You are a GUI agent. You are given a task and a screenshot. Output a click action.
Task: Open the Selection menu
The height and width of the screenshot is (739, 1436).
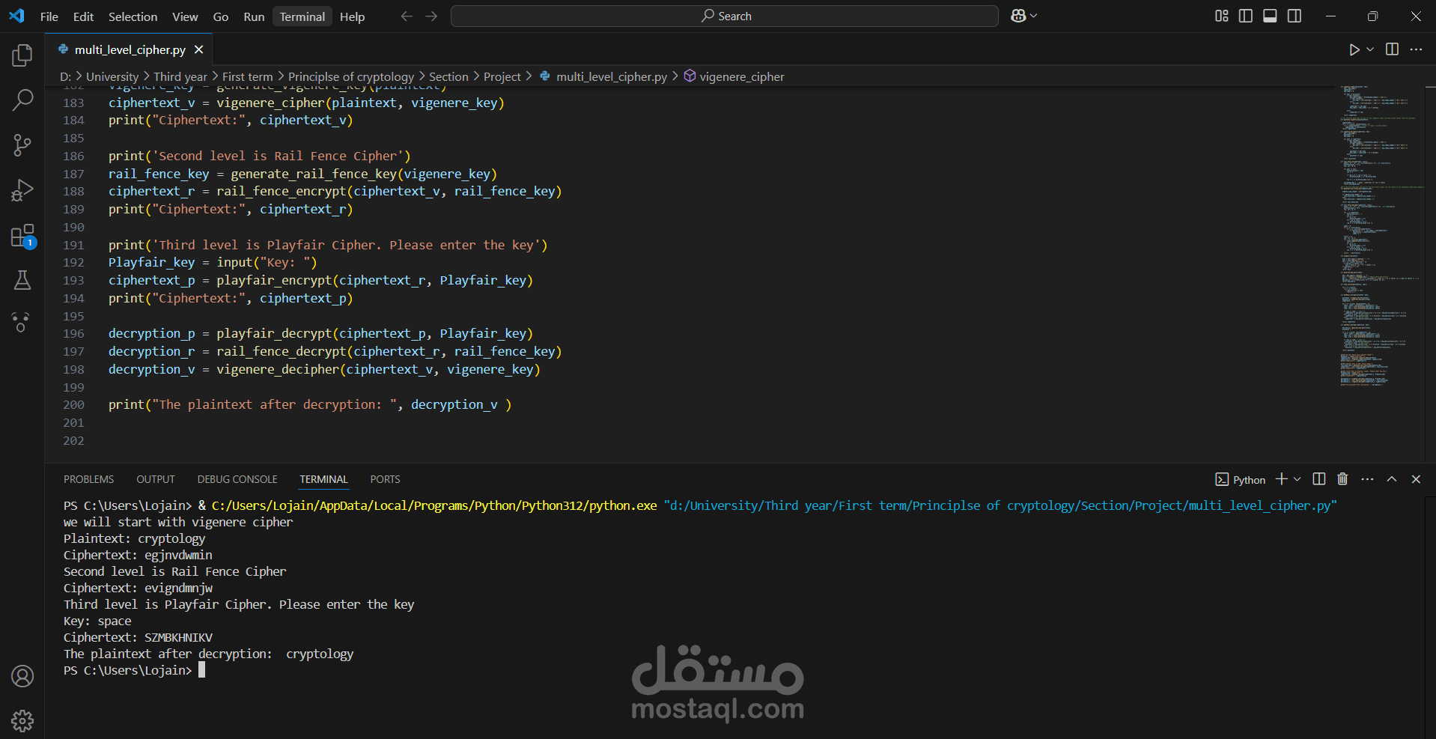pos(133,16)
